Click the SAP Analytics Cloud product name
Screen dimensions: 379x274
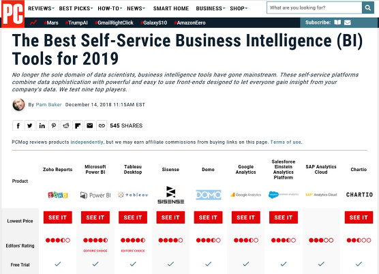click(x=321, y=170)
